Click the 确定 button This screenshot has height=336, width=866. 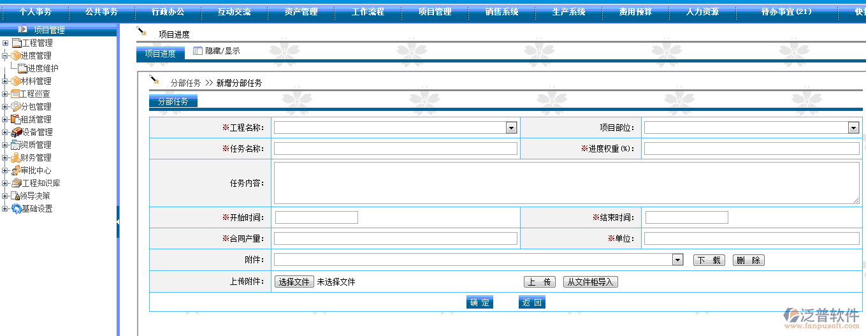pyautogui.click(x=480, y=302)
